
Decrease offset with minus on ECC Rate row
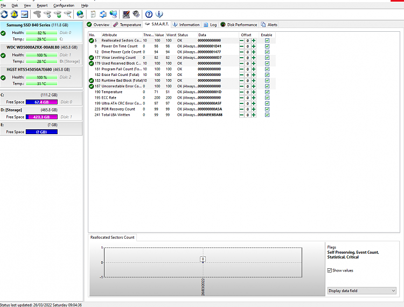click(x=241, y=98)
